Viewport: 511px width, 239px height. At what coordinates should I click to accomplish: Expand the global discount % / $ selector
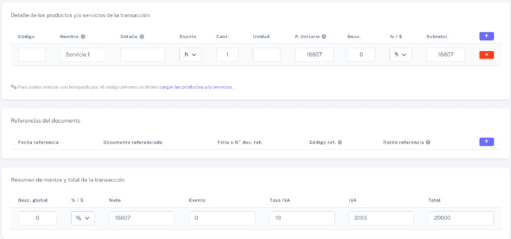pos(83,219)
